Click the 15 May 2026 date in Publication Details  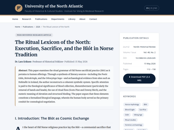pos(150,64)
